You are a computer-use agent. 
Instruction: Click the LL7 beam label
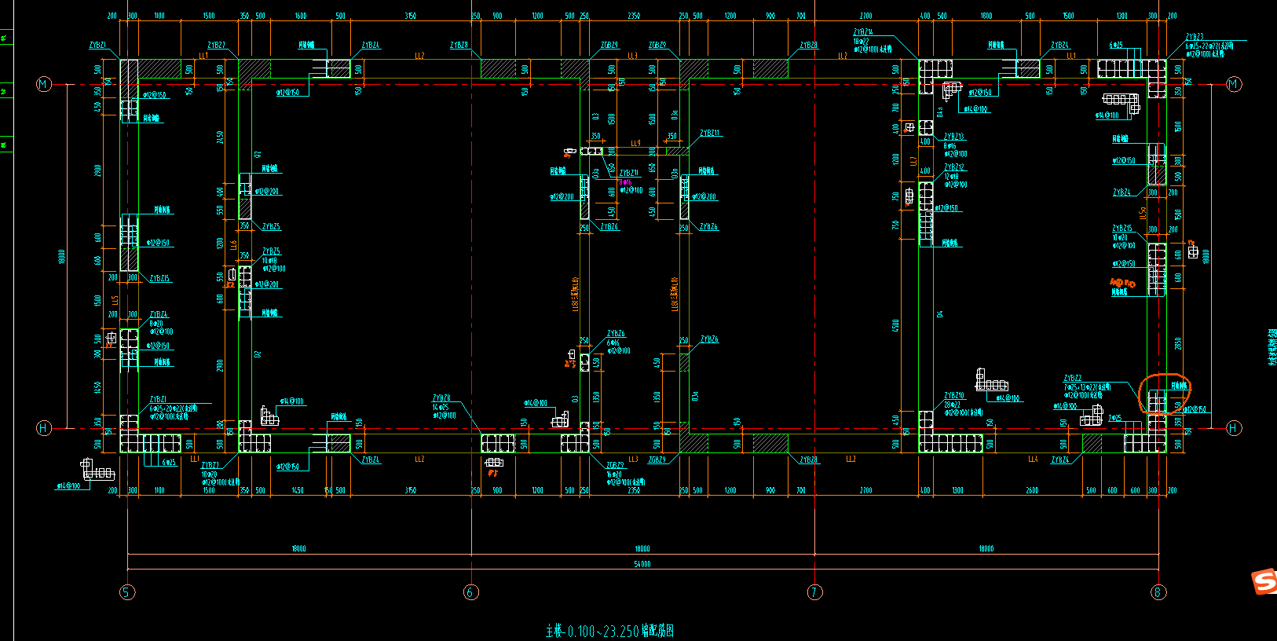pos(913,162)
